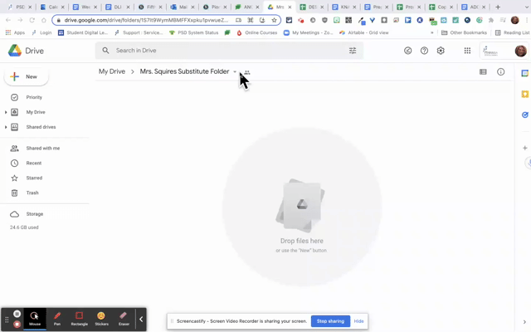The height and width of the screenshot is (332, 531).
Task: Reload the page
Action: point(32,20)
